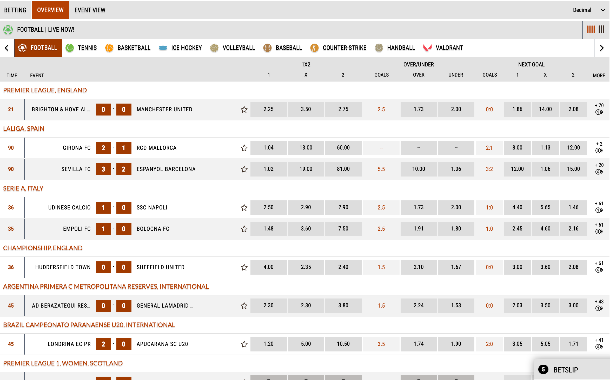This screenshot has height=380, width=610.
Task: Select the three-column layout icon
Action: 601,29
